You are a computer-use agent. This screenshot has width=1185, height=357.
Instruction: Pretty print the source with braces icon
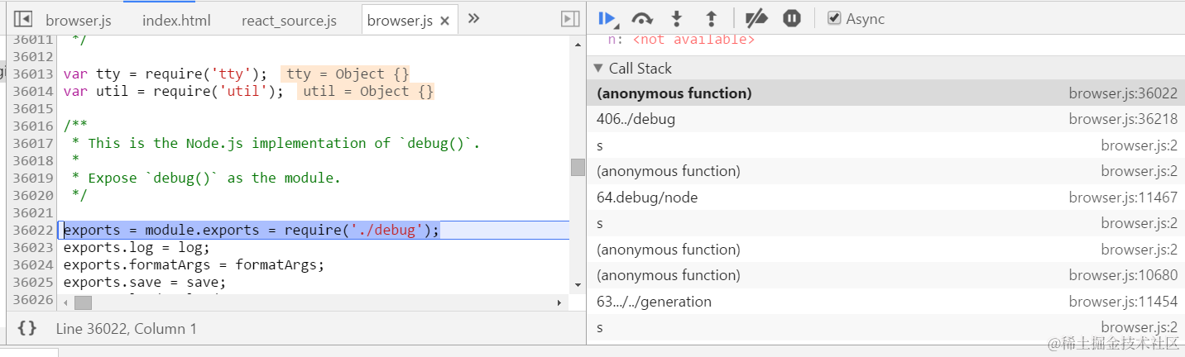click(27, 328)
